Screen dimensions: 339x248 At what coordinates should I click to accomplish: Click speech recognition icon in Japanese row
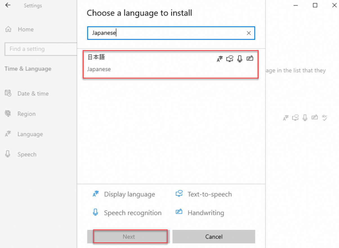(240, 59)
